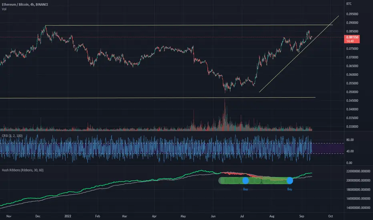This screenshot has width=373, height=220.
Task: Select the Hash Ribbons (Ribbons, 30, 60) legend
Action: tap(22, 170)
